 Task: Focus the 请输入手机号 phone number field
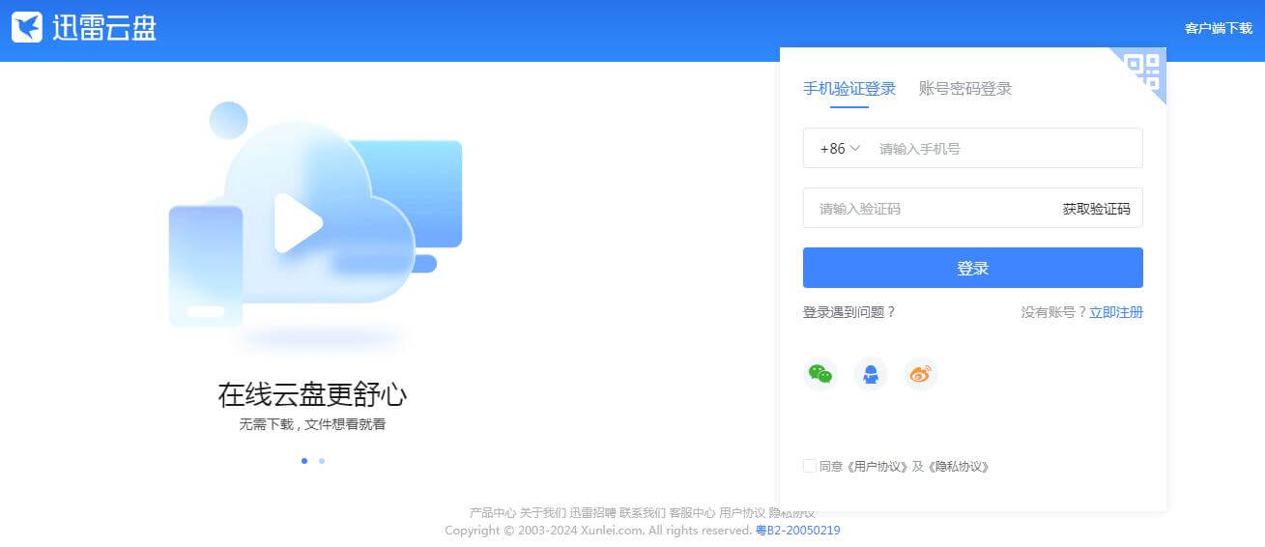(1005, 149)
